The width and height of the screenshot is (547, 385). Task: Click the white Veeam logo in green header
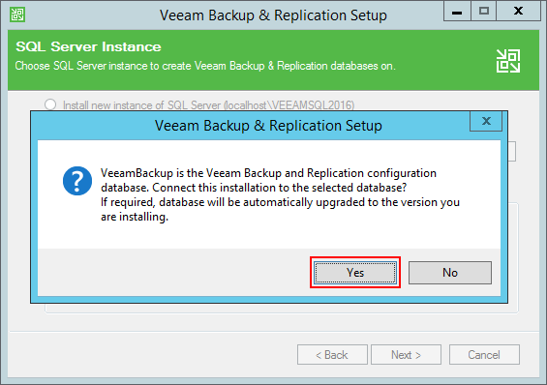508,61
